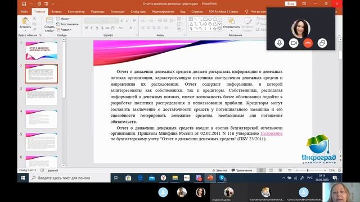360x202 pixels.
Task: Show hidden system tray icons chevron
Action: tap(283, 178)
